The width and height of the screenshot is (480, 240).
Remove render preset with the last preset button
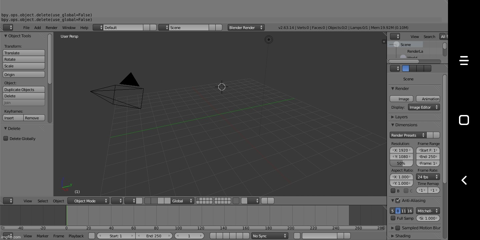pos(436,135)
